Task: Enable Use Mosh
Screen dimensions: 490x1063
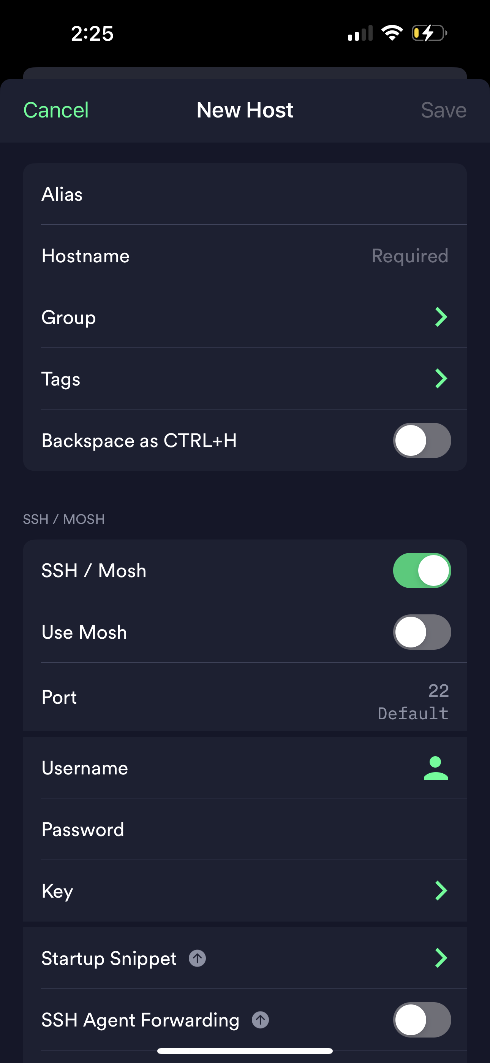Action: 422,632
